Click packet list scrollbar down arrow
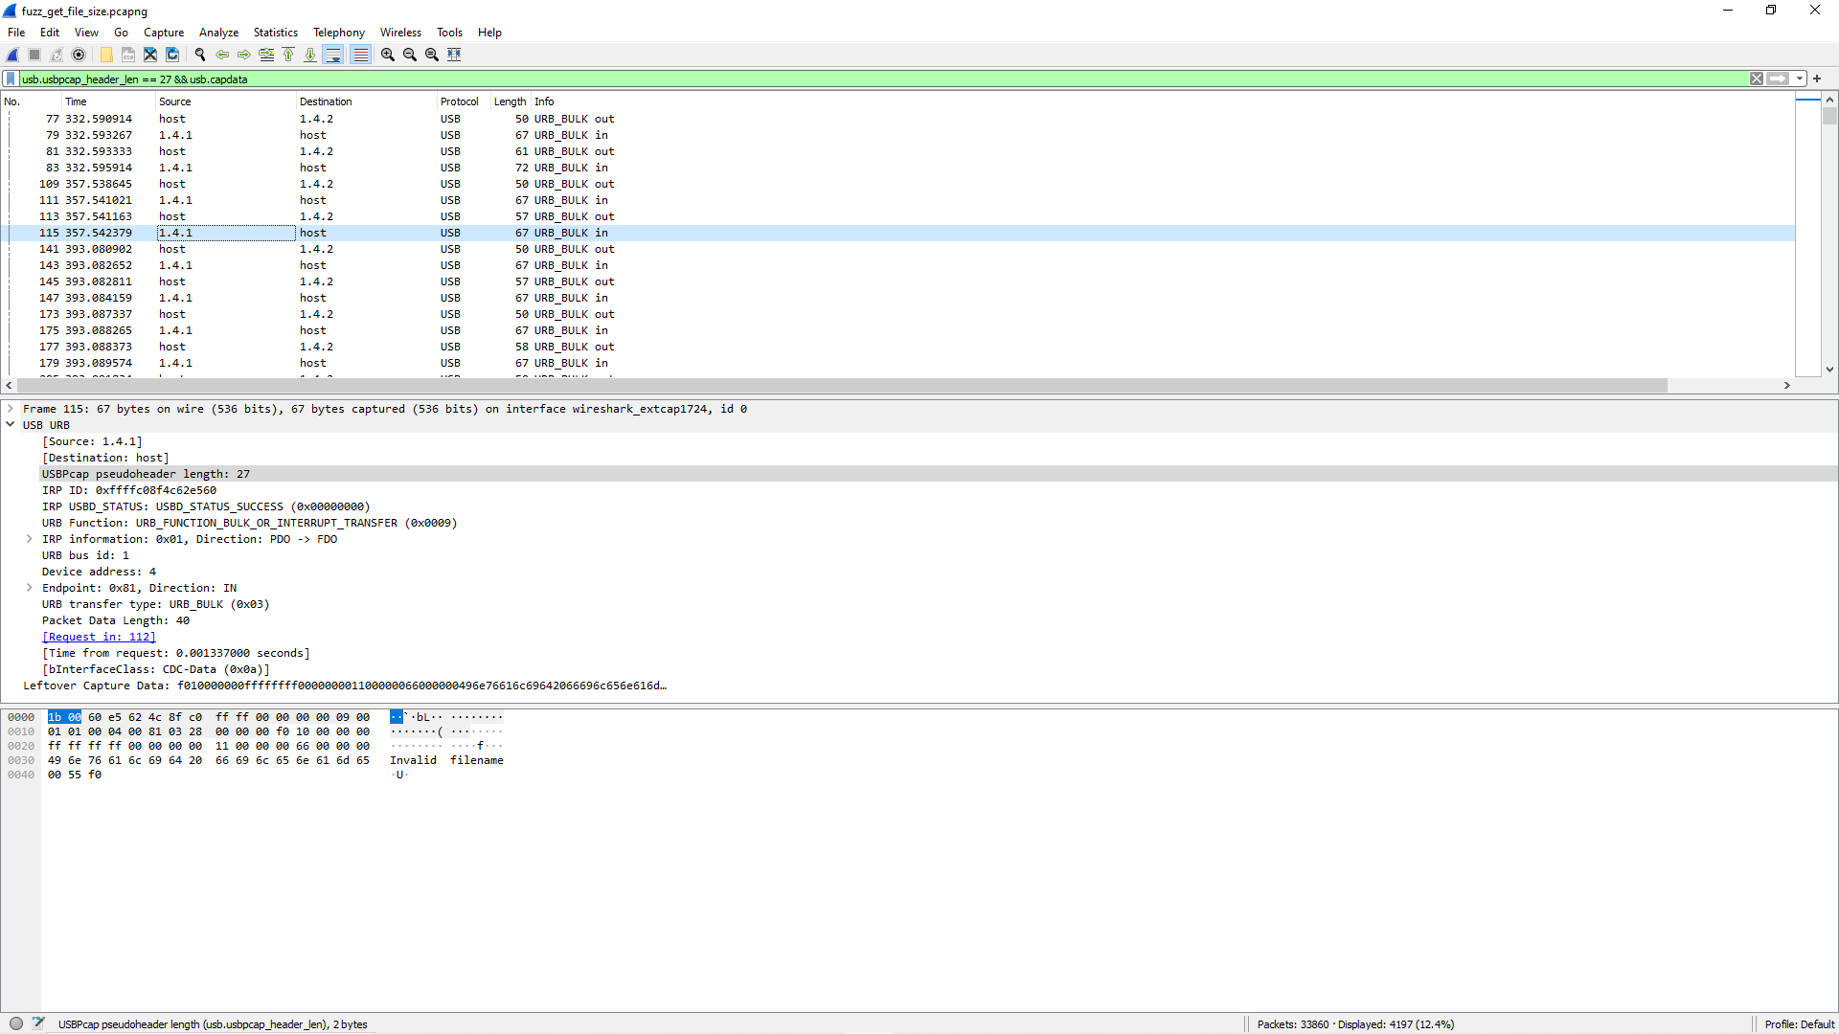Image resolution: width=1839 pixels, height=1034 pixels. [x=1829, y=369]
